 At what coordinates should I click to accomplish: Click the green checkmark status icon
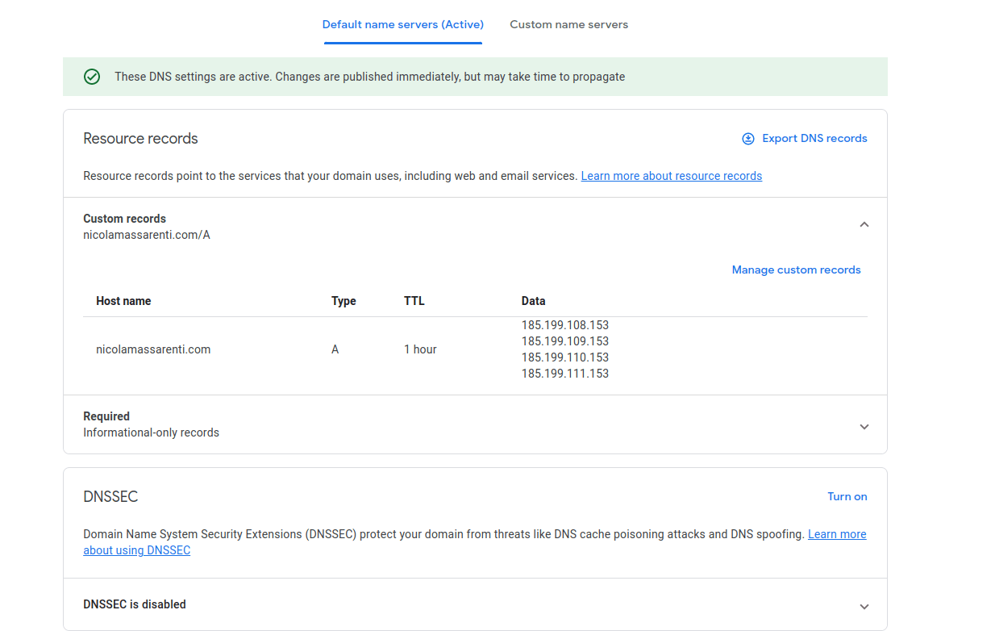tap(92, 76)
